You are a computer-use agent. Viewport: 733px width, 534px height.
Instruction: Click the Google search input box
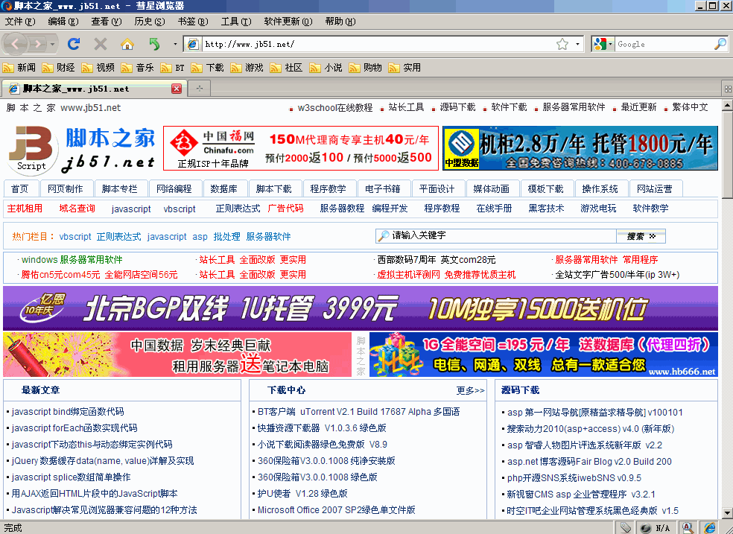click(x=664, y=44)
